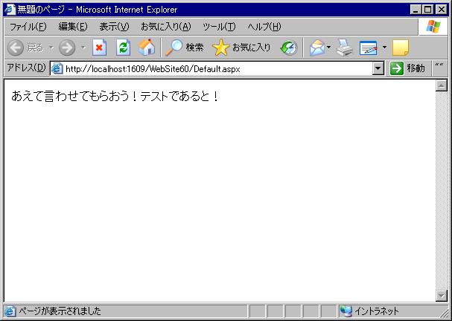452x321 pixels.
Task: Open the お気に入り(A) menu
Action: point(166,27)
